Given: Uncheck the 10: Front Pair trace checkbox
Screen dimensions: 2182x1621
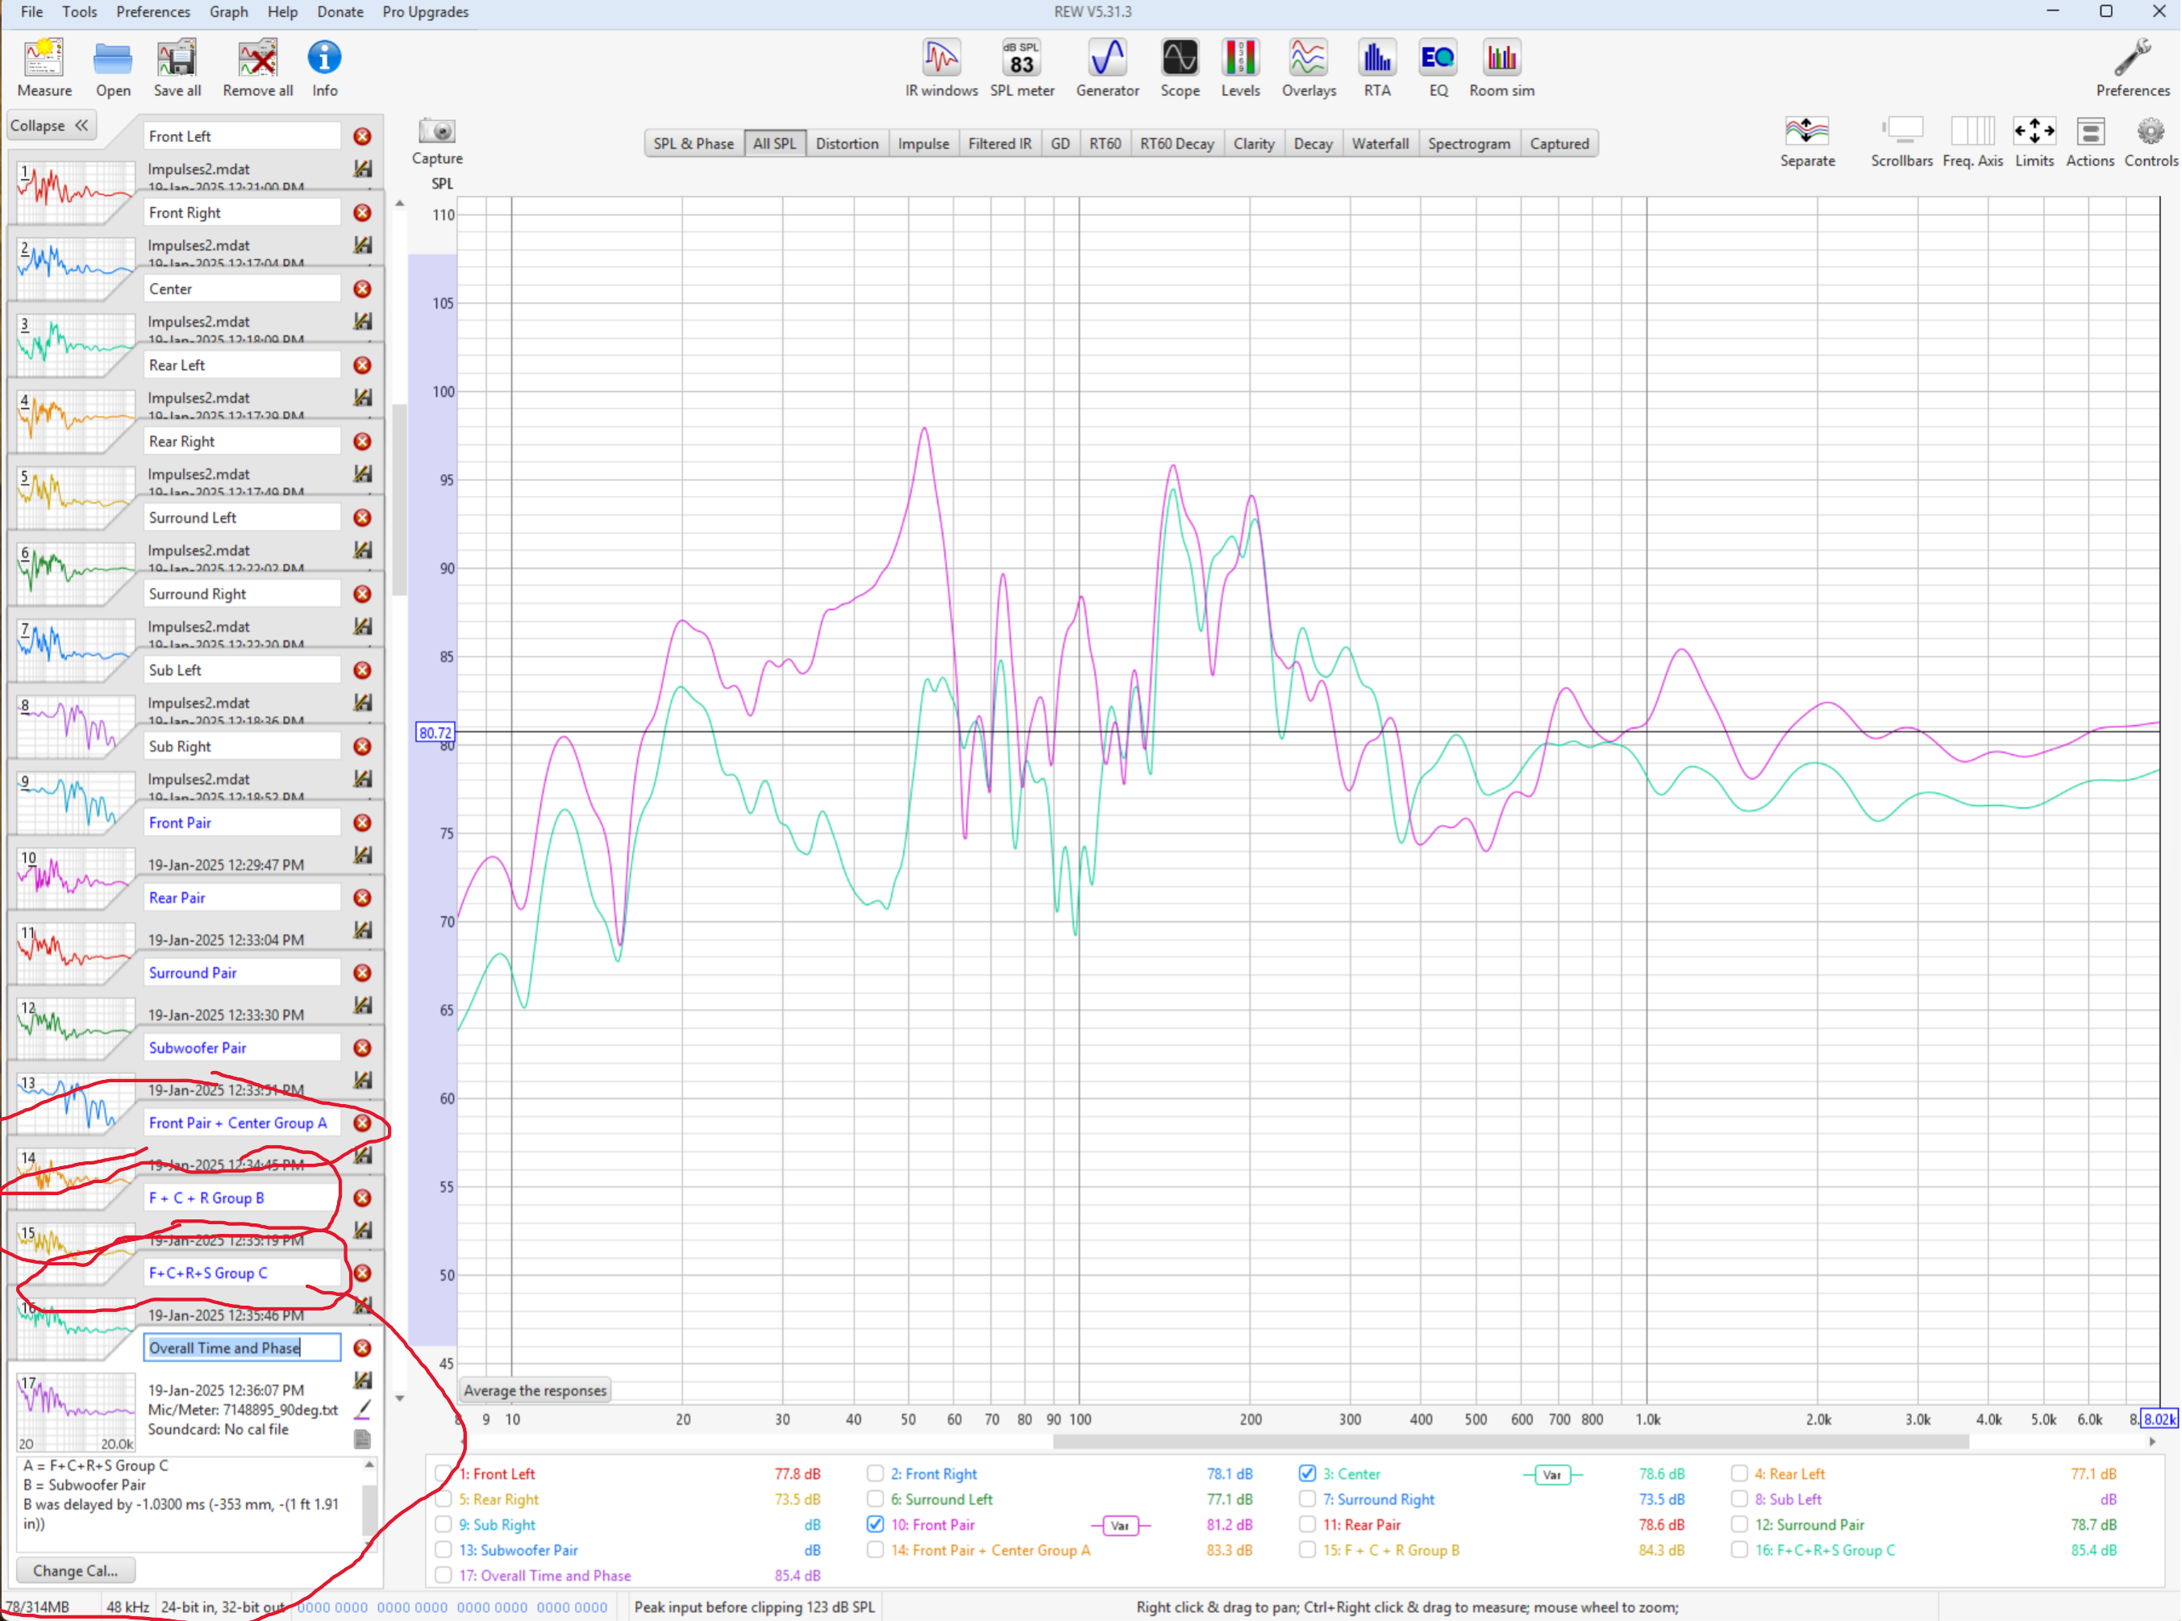Looking at the screenshot, I should [875, 1525].
